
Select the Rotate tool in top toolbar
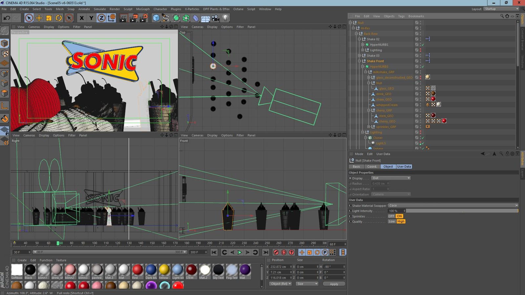59,18
